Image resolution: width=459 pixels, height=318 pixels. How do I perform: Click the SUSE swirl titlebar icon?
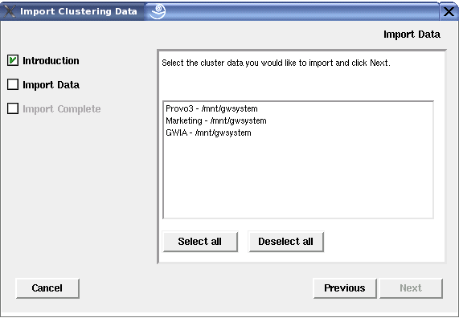click(158, 11)
